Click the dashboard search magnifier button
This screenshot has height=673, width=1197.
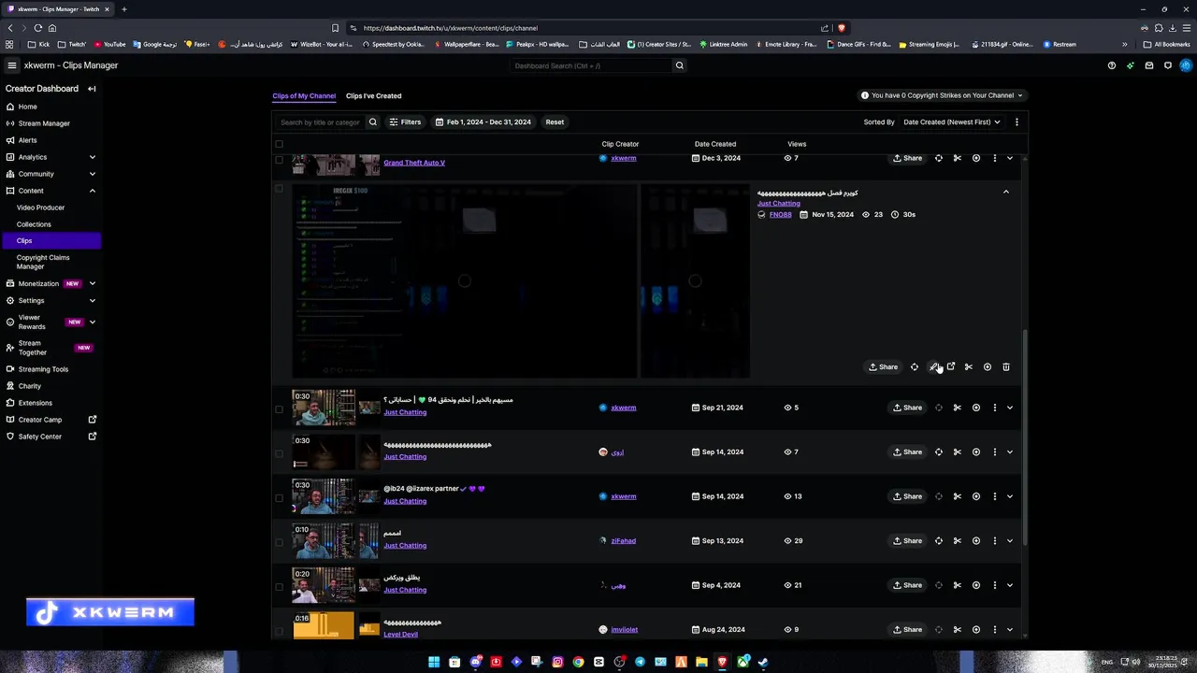680,65
